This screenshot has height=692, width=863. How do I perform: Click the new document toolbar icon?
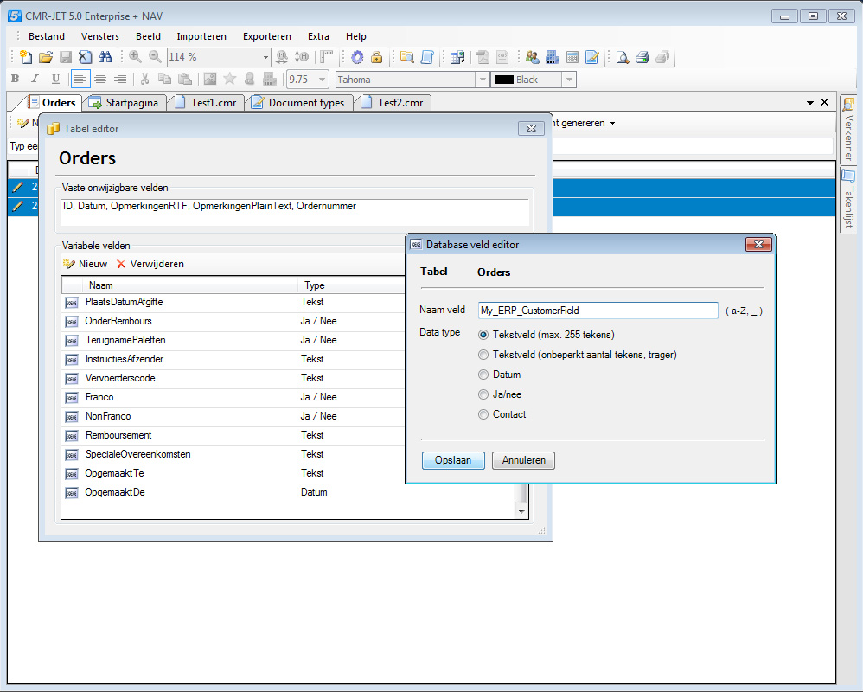26,57
